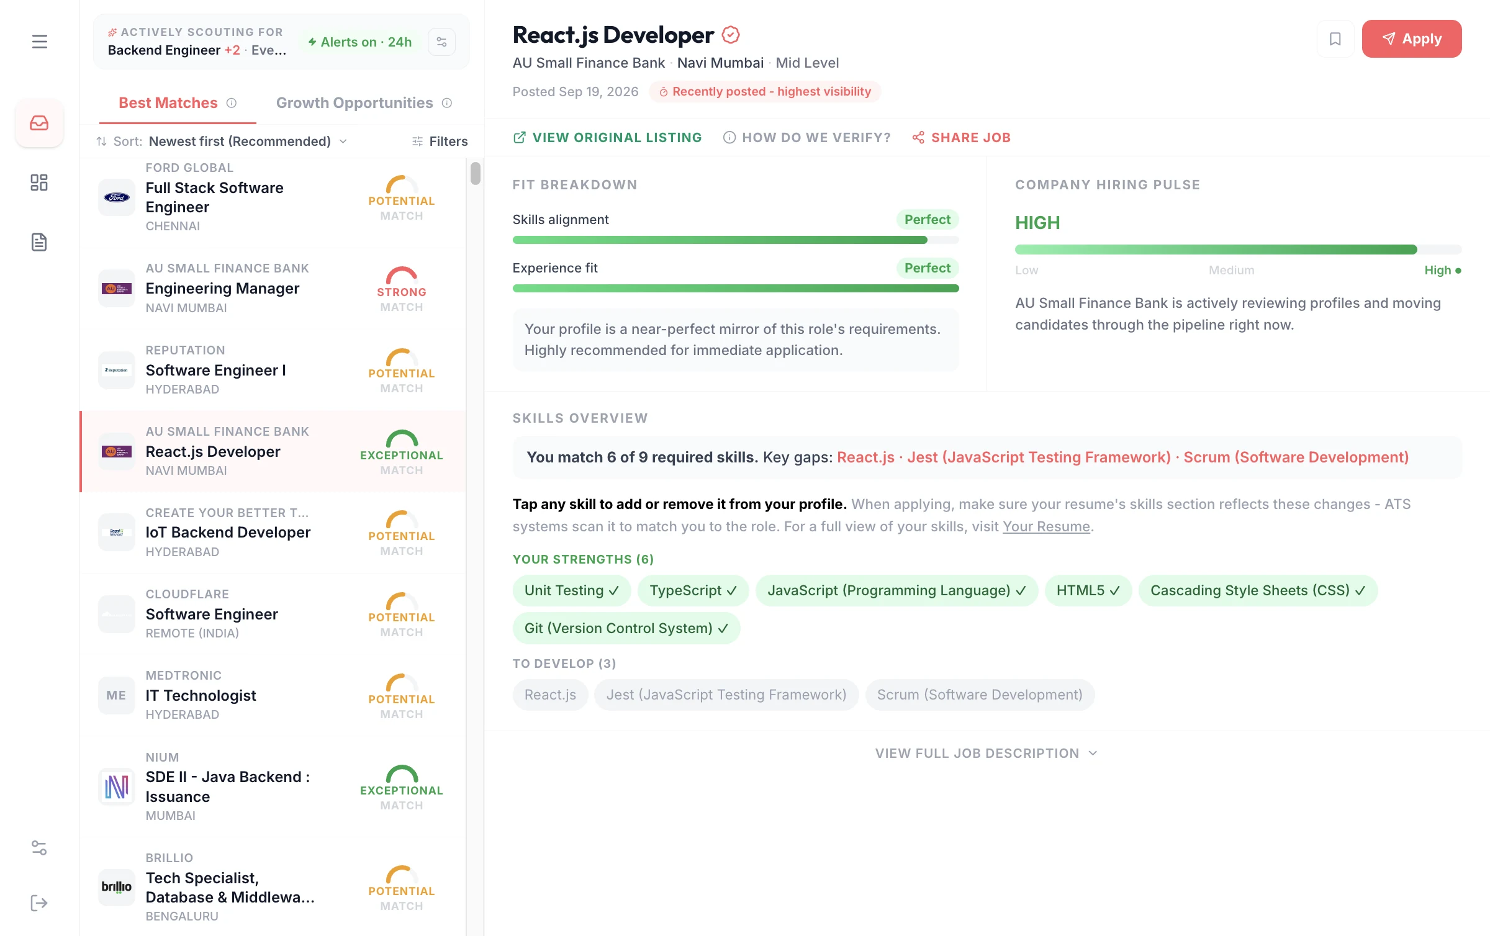The width and height of the screenshot is (1490, 936).
Task: Open Your Resume link
Action: click(x=1046, y=527)
